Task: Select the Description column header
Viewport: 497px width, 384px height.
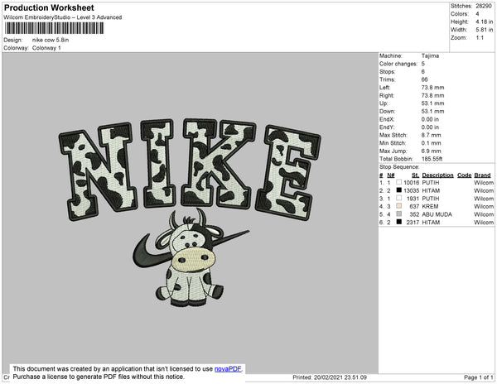Action: (x=437, y=175)
